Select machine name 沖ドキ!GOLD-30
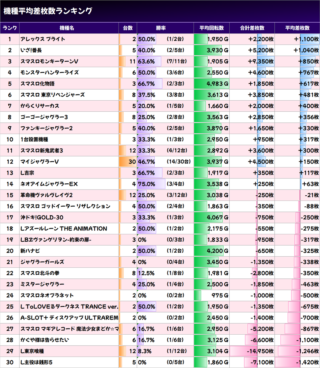The height and width of the screenshot is (368, 320). (x=42, y=217)
